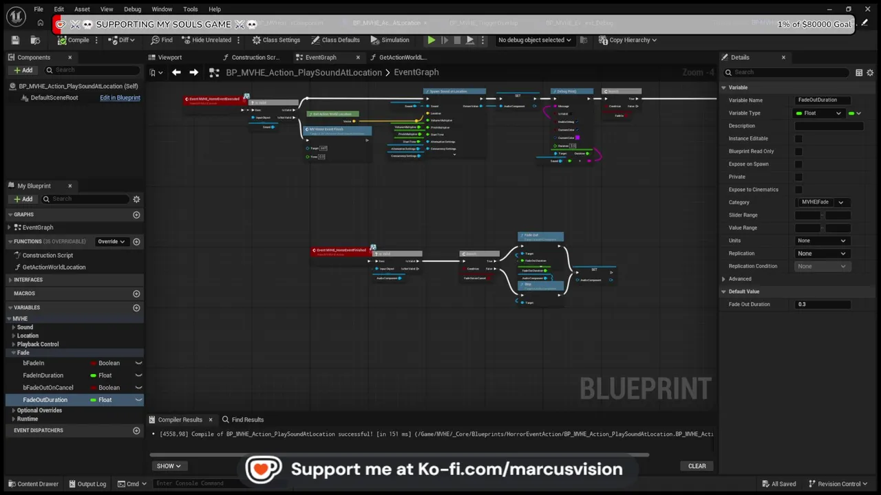881x495 pixels.
Task: Clear the compiler results with CLEAR
Action: point(697,466)
